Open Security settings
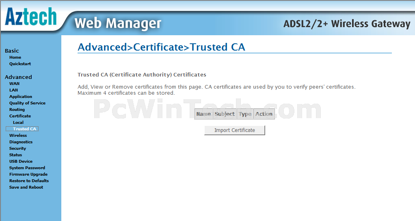This screenshot has width=415, height=221. click(x=18, y=149)
